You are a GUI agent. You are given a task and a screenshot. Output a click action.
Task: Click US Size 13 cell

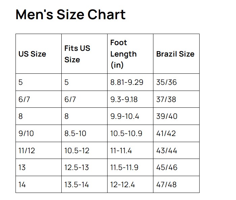(x=22, y=167)
